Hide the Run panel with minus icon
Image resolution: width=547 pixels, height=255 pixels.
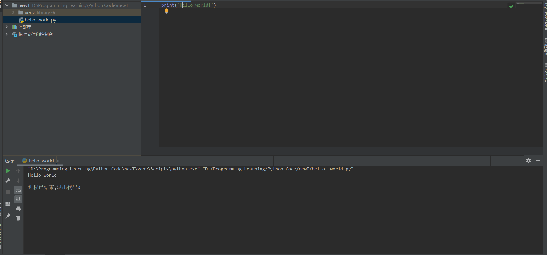point(538,161)
